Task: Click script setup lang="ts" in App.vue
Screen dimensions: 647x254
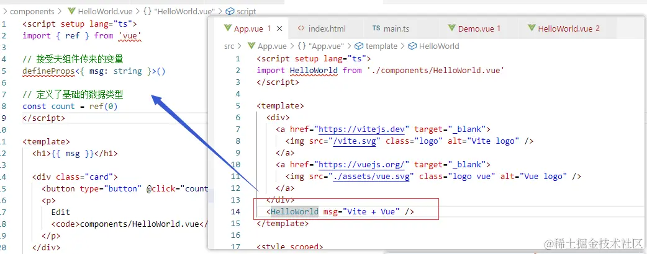Action: click(x=314, y=58)
